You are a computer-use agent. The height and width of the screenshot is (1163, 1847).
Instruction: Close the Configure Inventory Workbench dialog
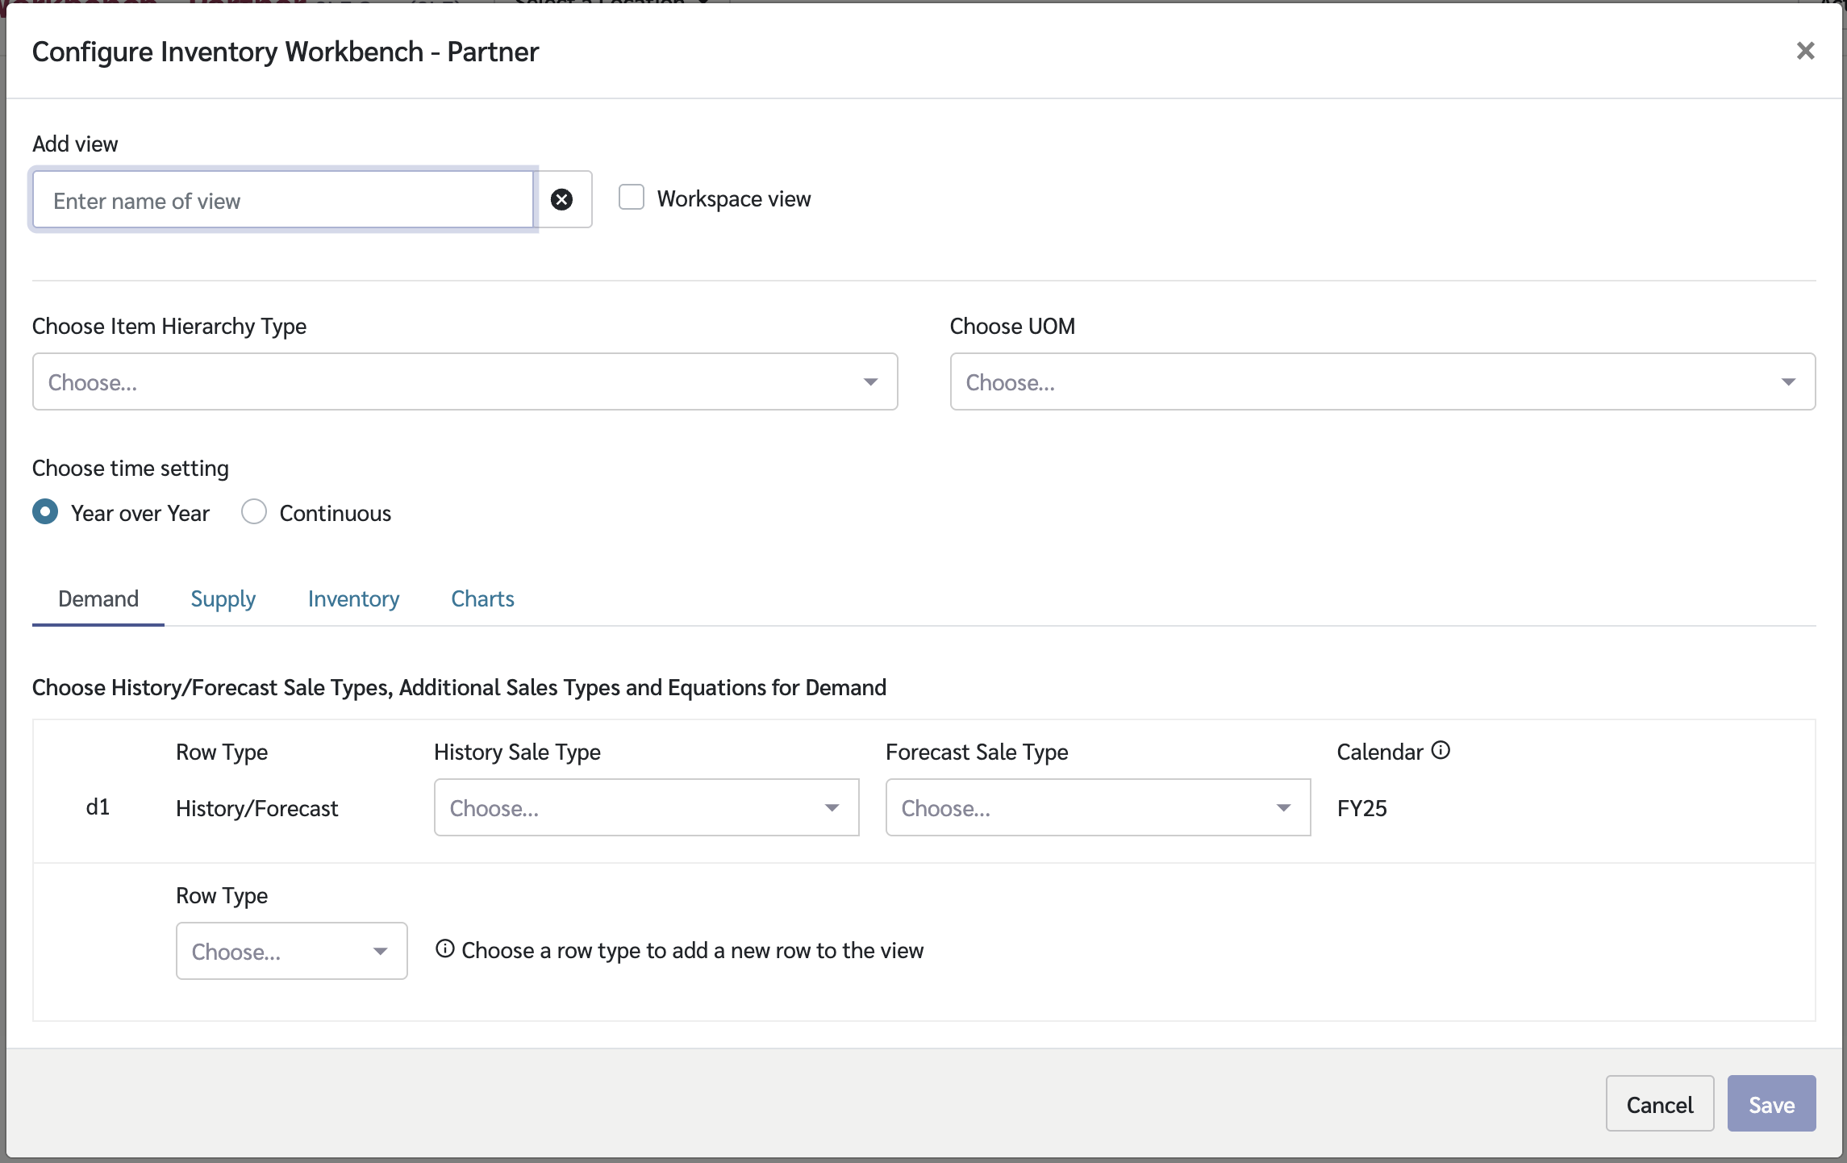click(x=1805, y=51)
